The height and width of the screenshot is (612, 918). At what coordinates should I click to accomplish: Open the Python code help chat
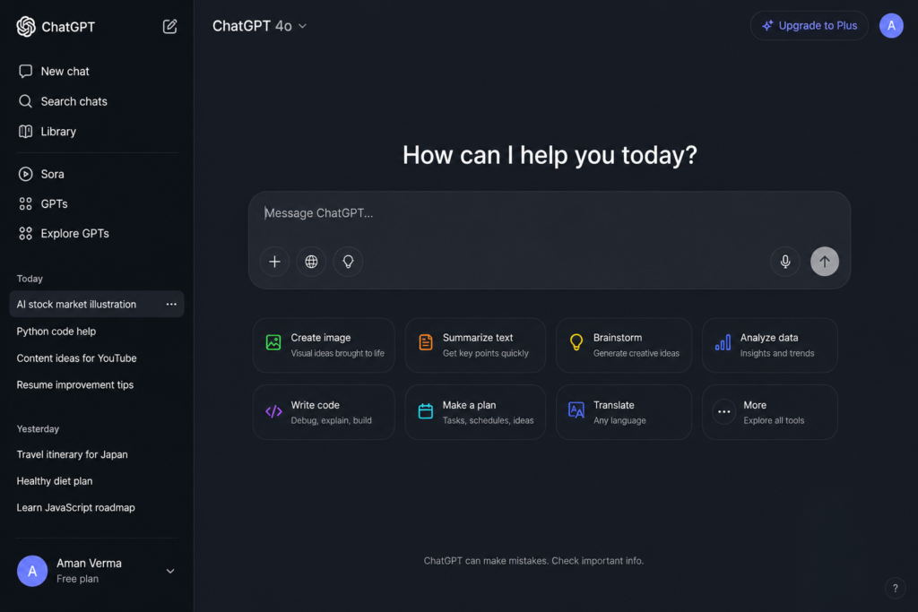coord(56,332)
